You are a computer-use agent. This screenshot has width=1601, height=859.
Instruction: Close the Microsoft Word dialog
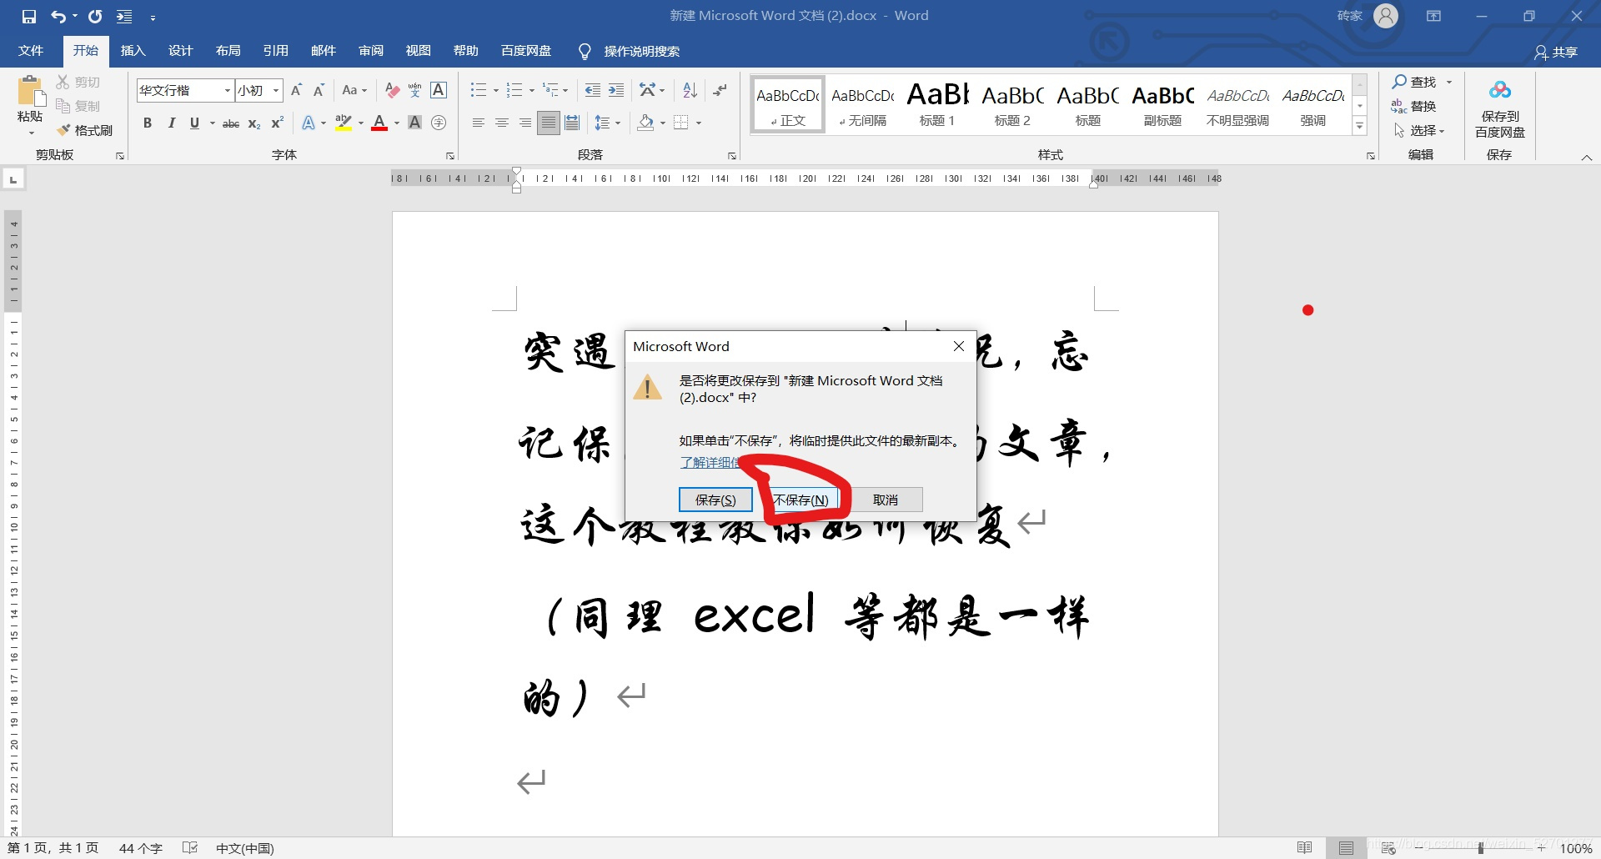point(959,346)
